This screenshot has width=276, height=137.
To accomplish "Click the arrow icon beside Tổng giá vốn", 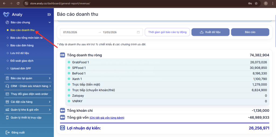I will pyautogui.click(x=63, y=118).
